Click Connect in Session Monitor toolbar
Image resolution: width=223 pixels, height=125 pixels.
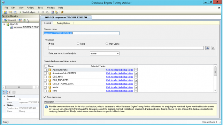(x=10, y=20)
